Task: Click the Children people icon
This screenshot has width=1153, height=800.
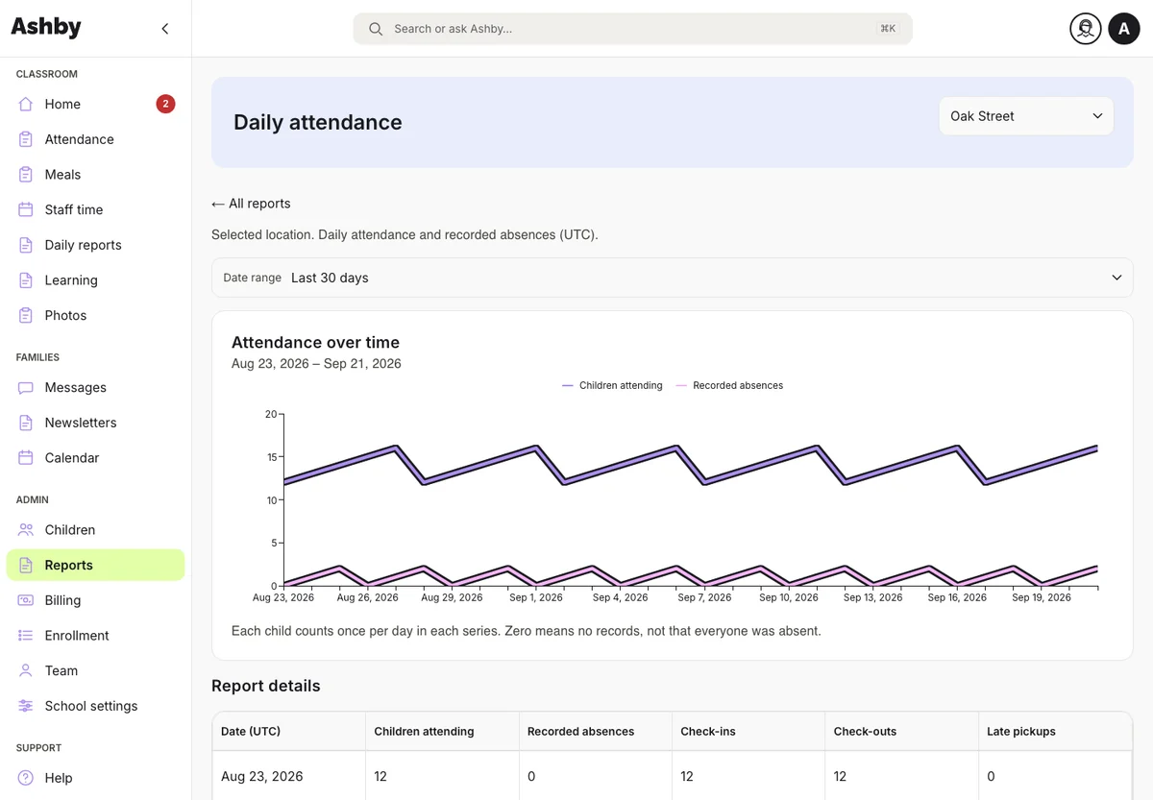Action: click(26, 530)
